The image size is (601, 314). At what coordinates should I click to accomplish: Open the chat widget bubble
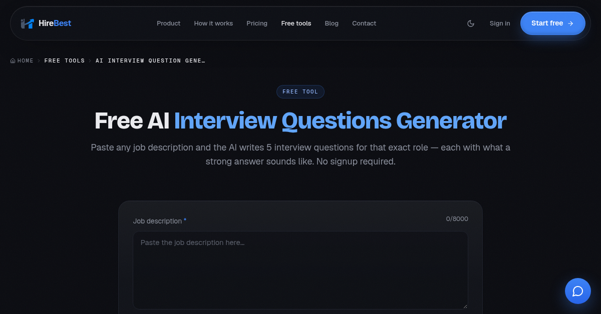pos(578,291)
